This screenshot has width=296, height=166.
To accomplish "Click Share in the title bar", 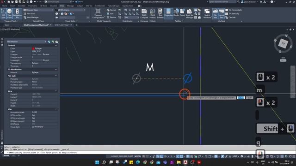I will (x=79, y=2).
